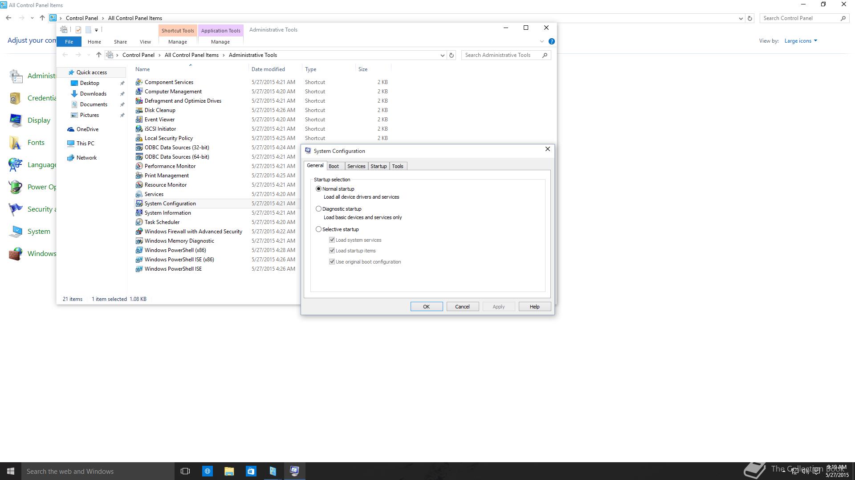Open the Share ribbon tab
The height and width of the screenshot is (480, 855).
(120, 42)
